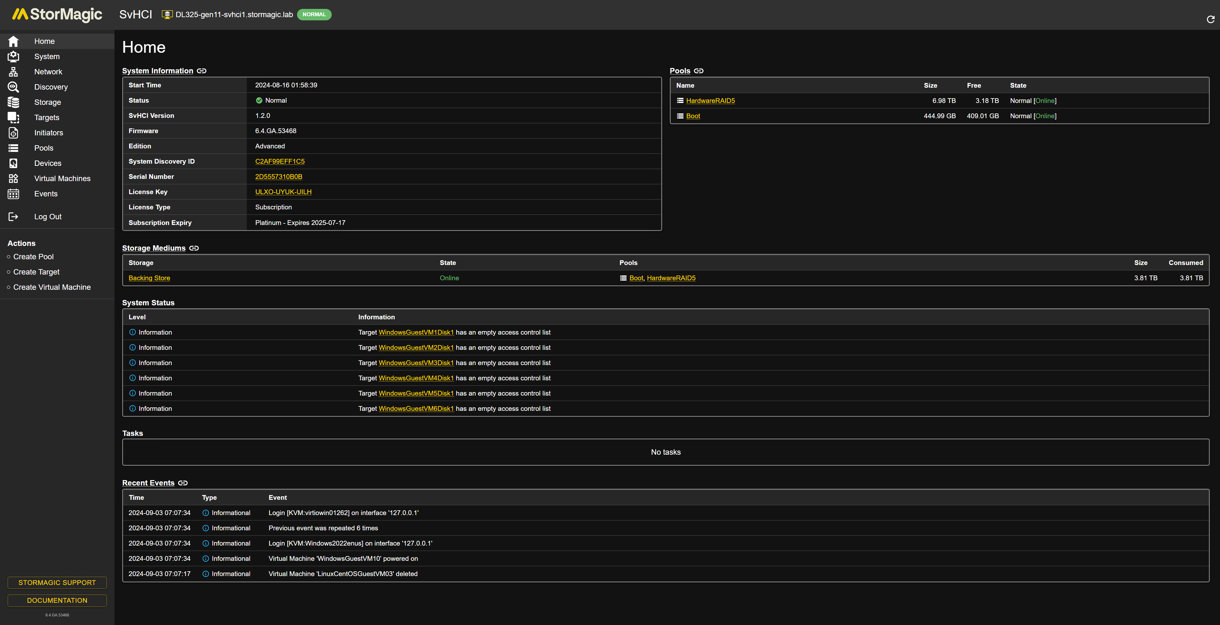This screenshot has height=625, width=1220.
Task: Click the Virtual Machines icon in sidebar
Action: click(13, 178)
